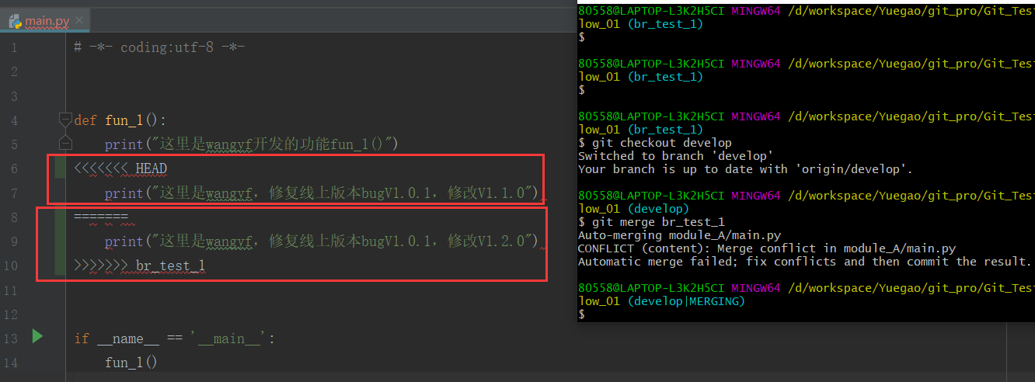This screenshot has width=1035, height=382.
Task: Click the print line containing 修改V1.2.0
Action: click(x=322, y=241)
